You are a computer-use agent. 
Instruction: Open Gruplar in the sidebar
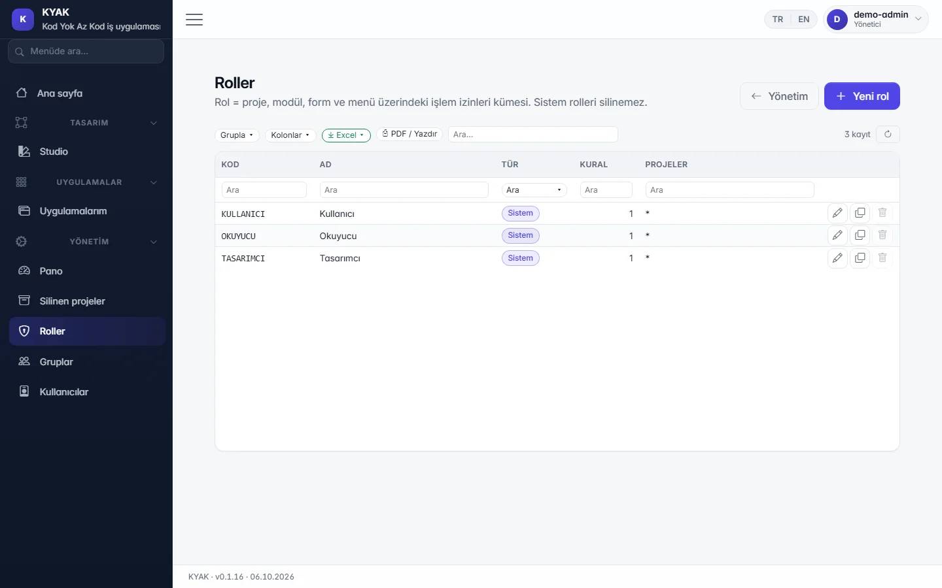click(86, 362)
